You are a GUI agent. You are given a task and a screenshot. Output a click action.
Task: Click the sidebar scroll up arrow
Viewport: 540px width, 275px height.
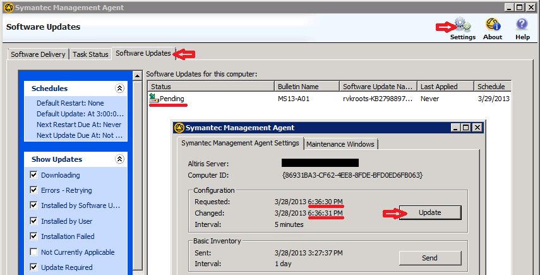click(138, 76)
